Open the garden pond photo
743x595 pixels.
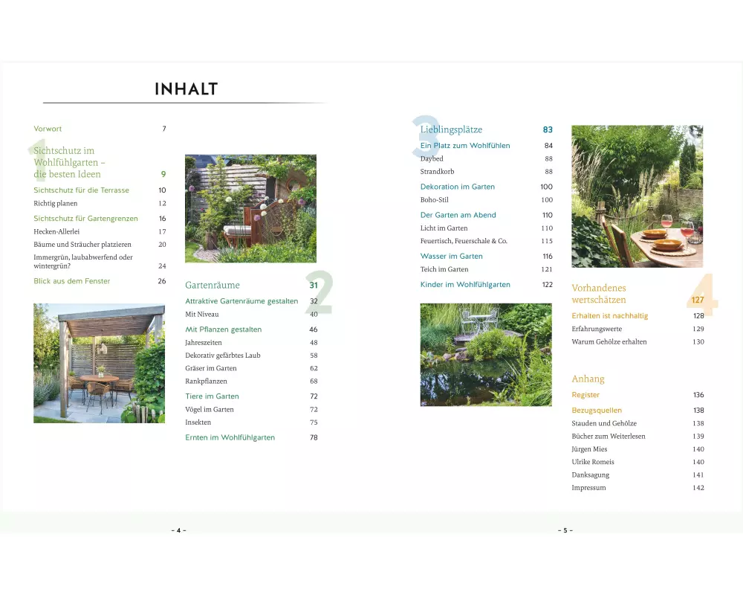[486, 354]
